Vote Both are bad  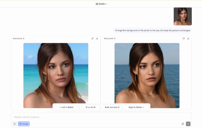[112, 107]
